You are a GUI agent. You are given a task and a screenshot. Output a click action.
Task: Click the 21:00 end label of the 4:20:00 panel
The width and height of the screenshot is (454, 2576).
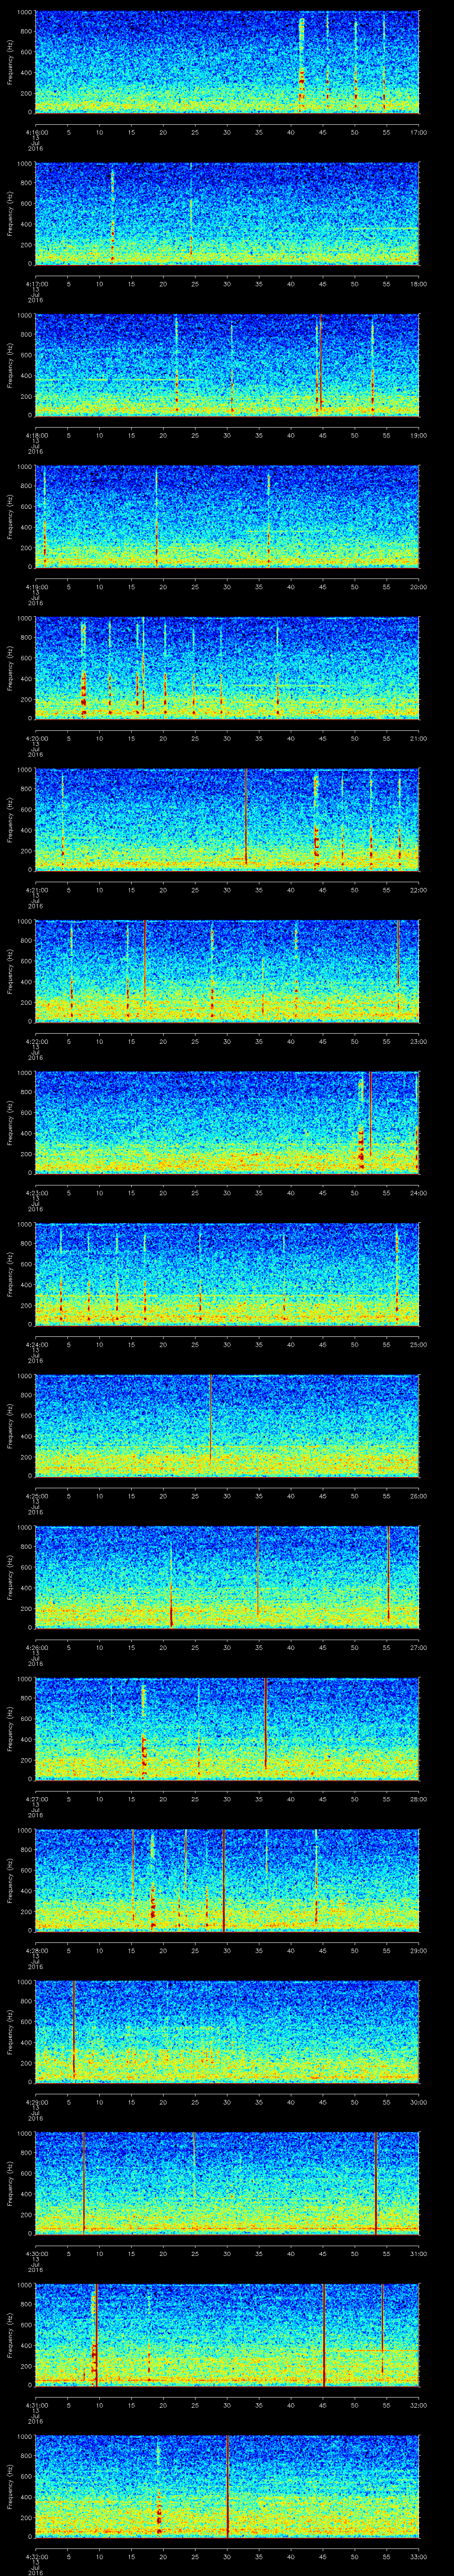[x=418, y=738]
